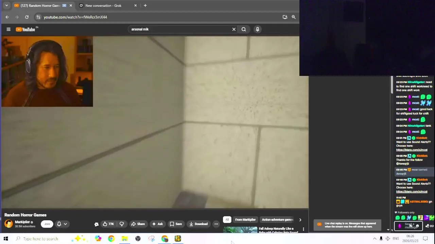Image resolution: width=435 pixels, height=244 pixels.
Task: Open the clip icon left of likes
Action: [97, 224]
